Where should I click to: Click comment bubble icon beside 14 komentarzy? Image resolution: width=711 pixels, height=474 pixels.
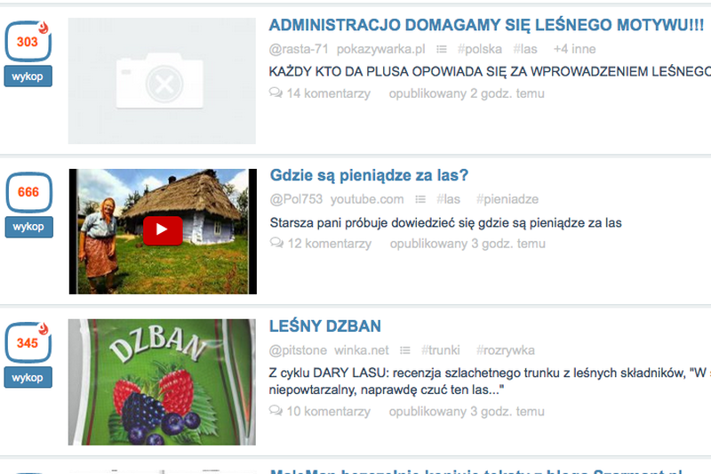(276, 93)
